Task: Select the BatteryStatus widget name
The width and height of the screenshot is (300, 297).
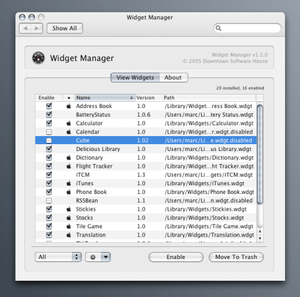Action: (93, 115)
